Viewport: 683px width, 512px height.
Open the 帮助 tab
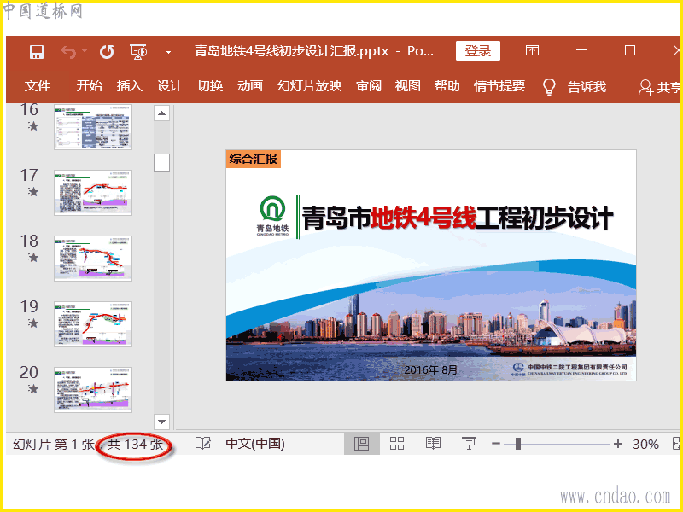click(447, 86)
